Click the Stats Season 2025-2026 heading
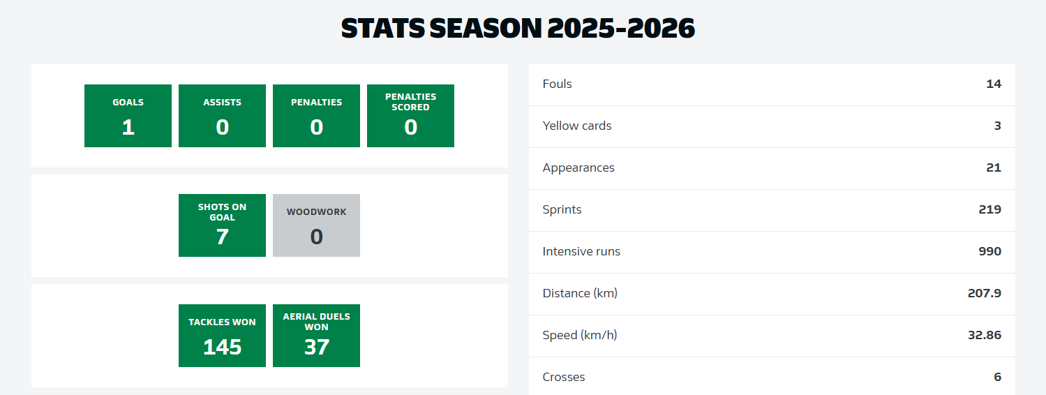 point(518,29)
